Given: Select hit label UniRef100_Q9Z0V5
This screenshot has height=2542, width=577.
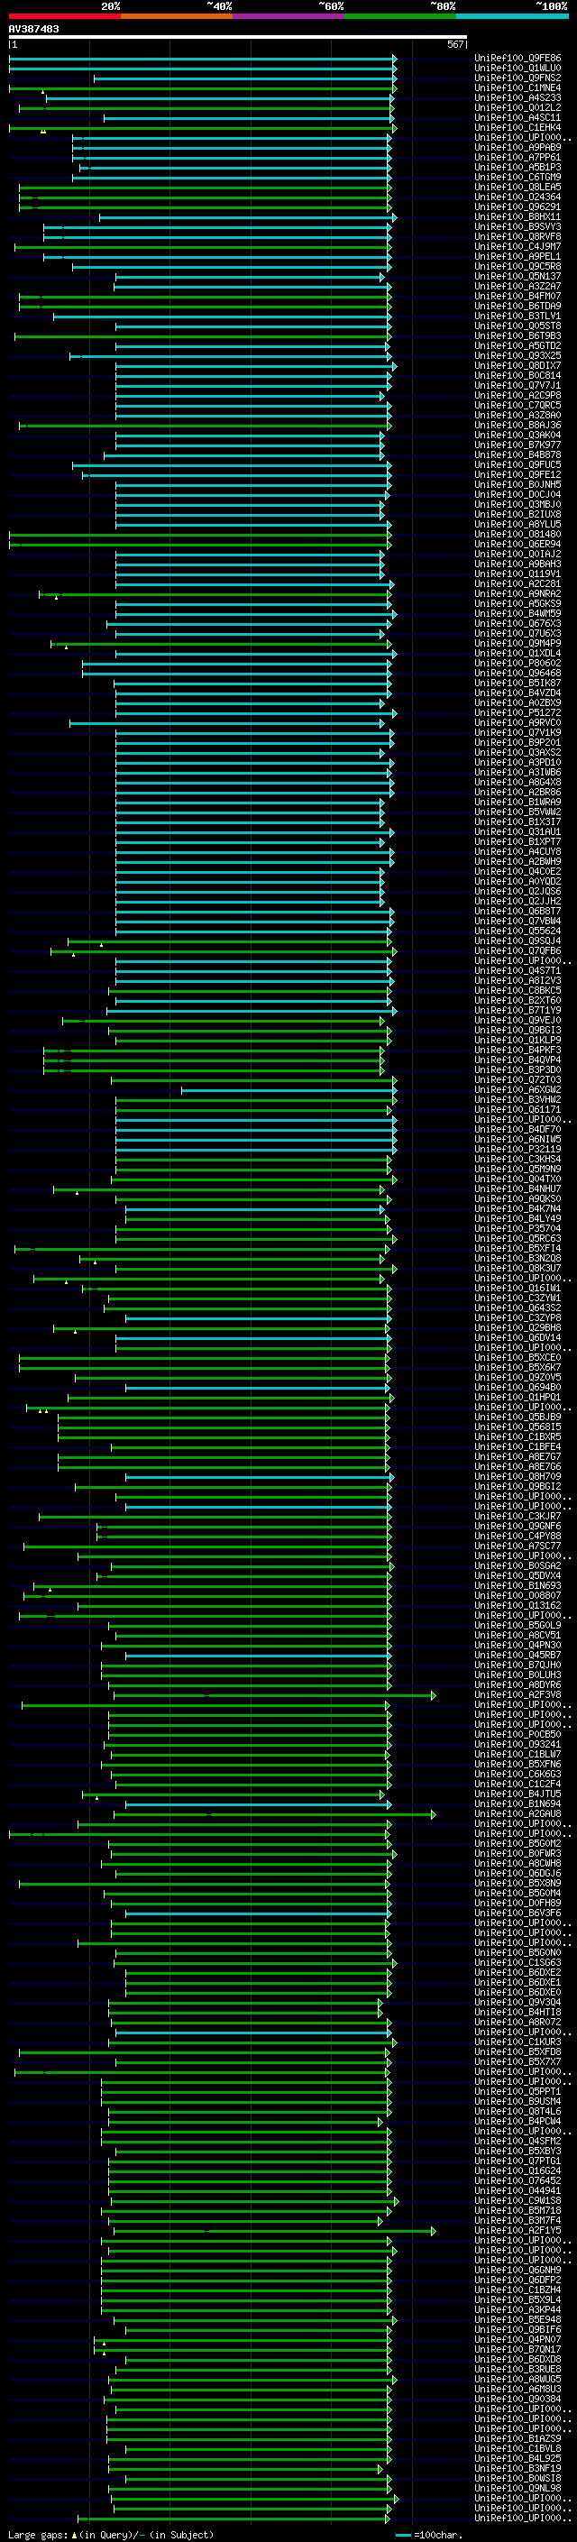Looking at the screenshot, I should tap(517, 1378).
